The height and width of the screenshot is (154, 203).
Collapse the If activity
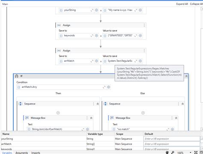pyautogui.click(x=186, y=76)
